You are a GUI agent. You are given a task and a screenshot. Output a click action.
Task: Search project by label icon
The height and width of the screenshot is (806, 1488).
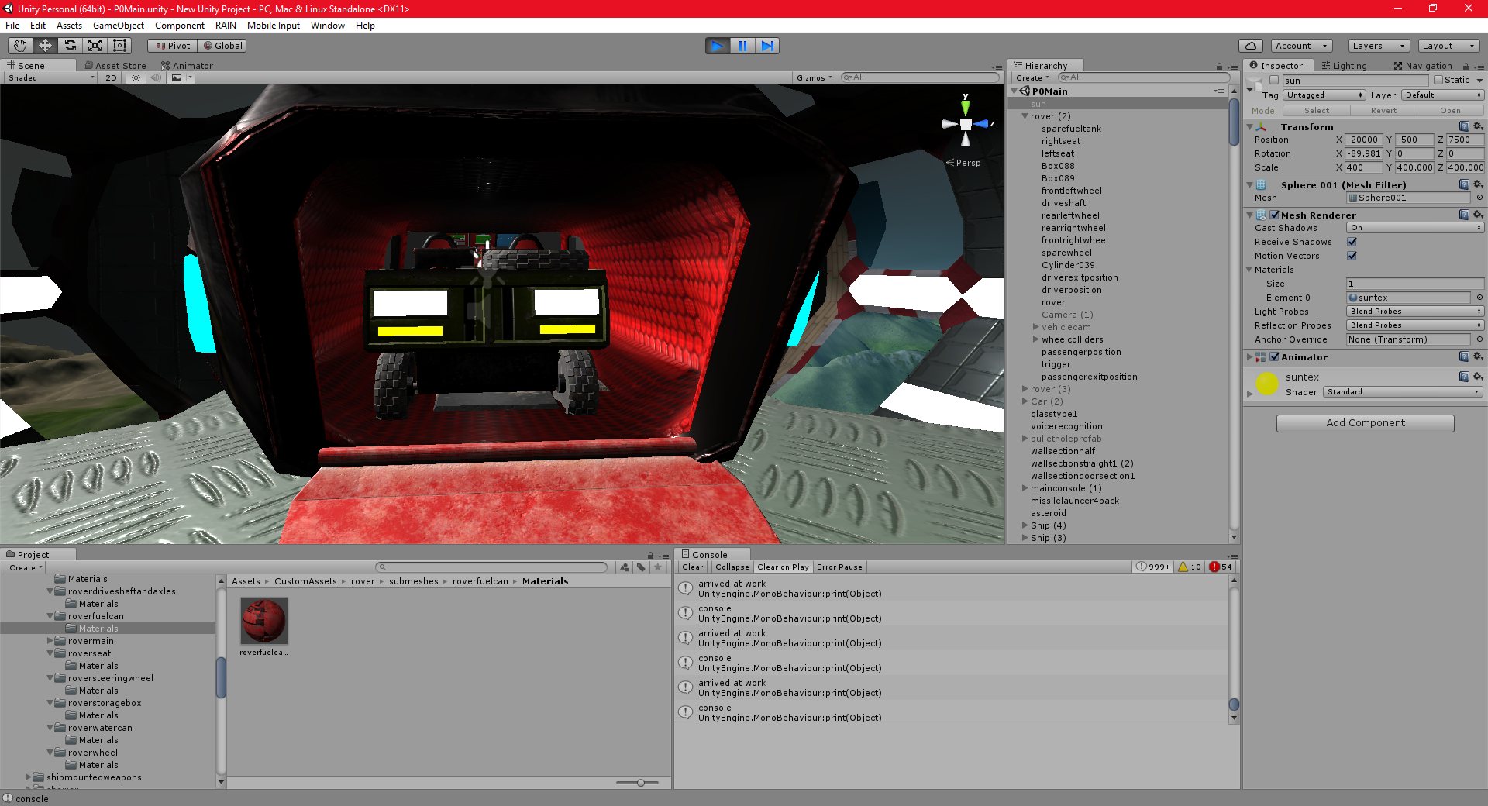pyautogui.click(x=641, y=567)
